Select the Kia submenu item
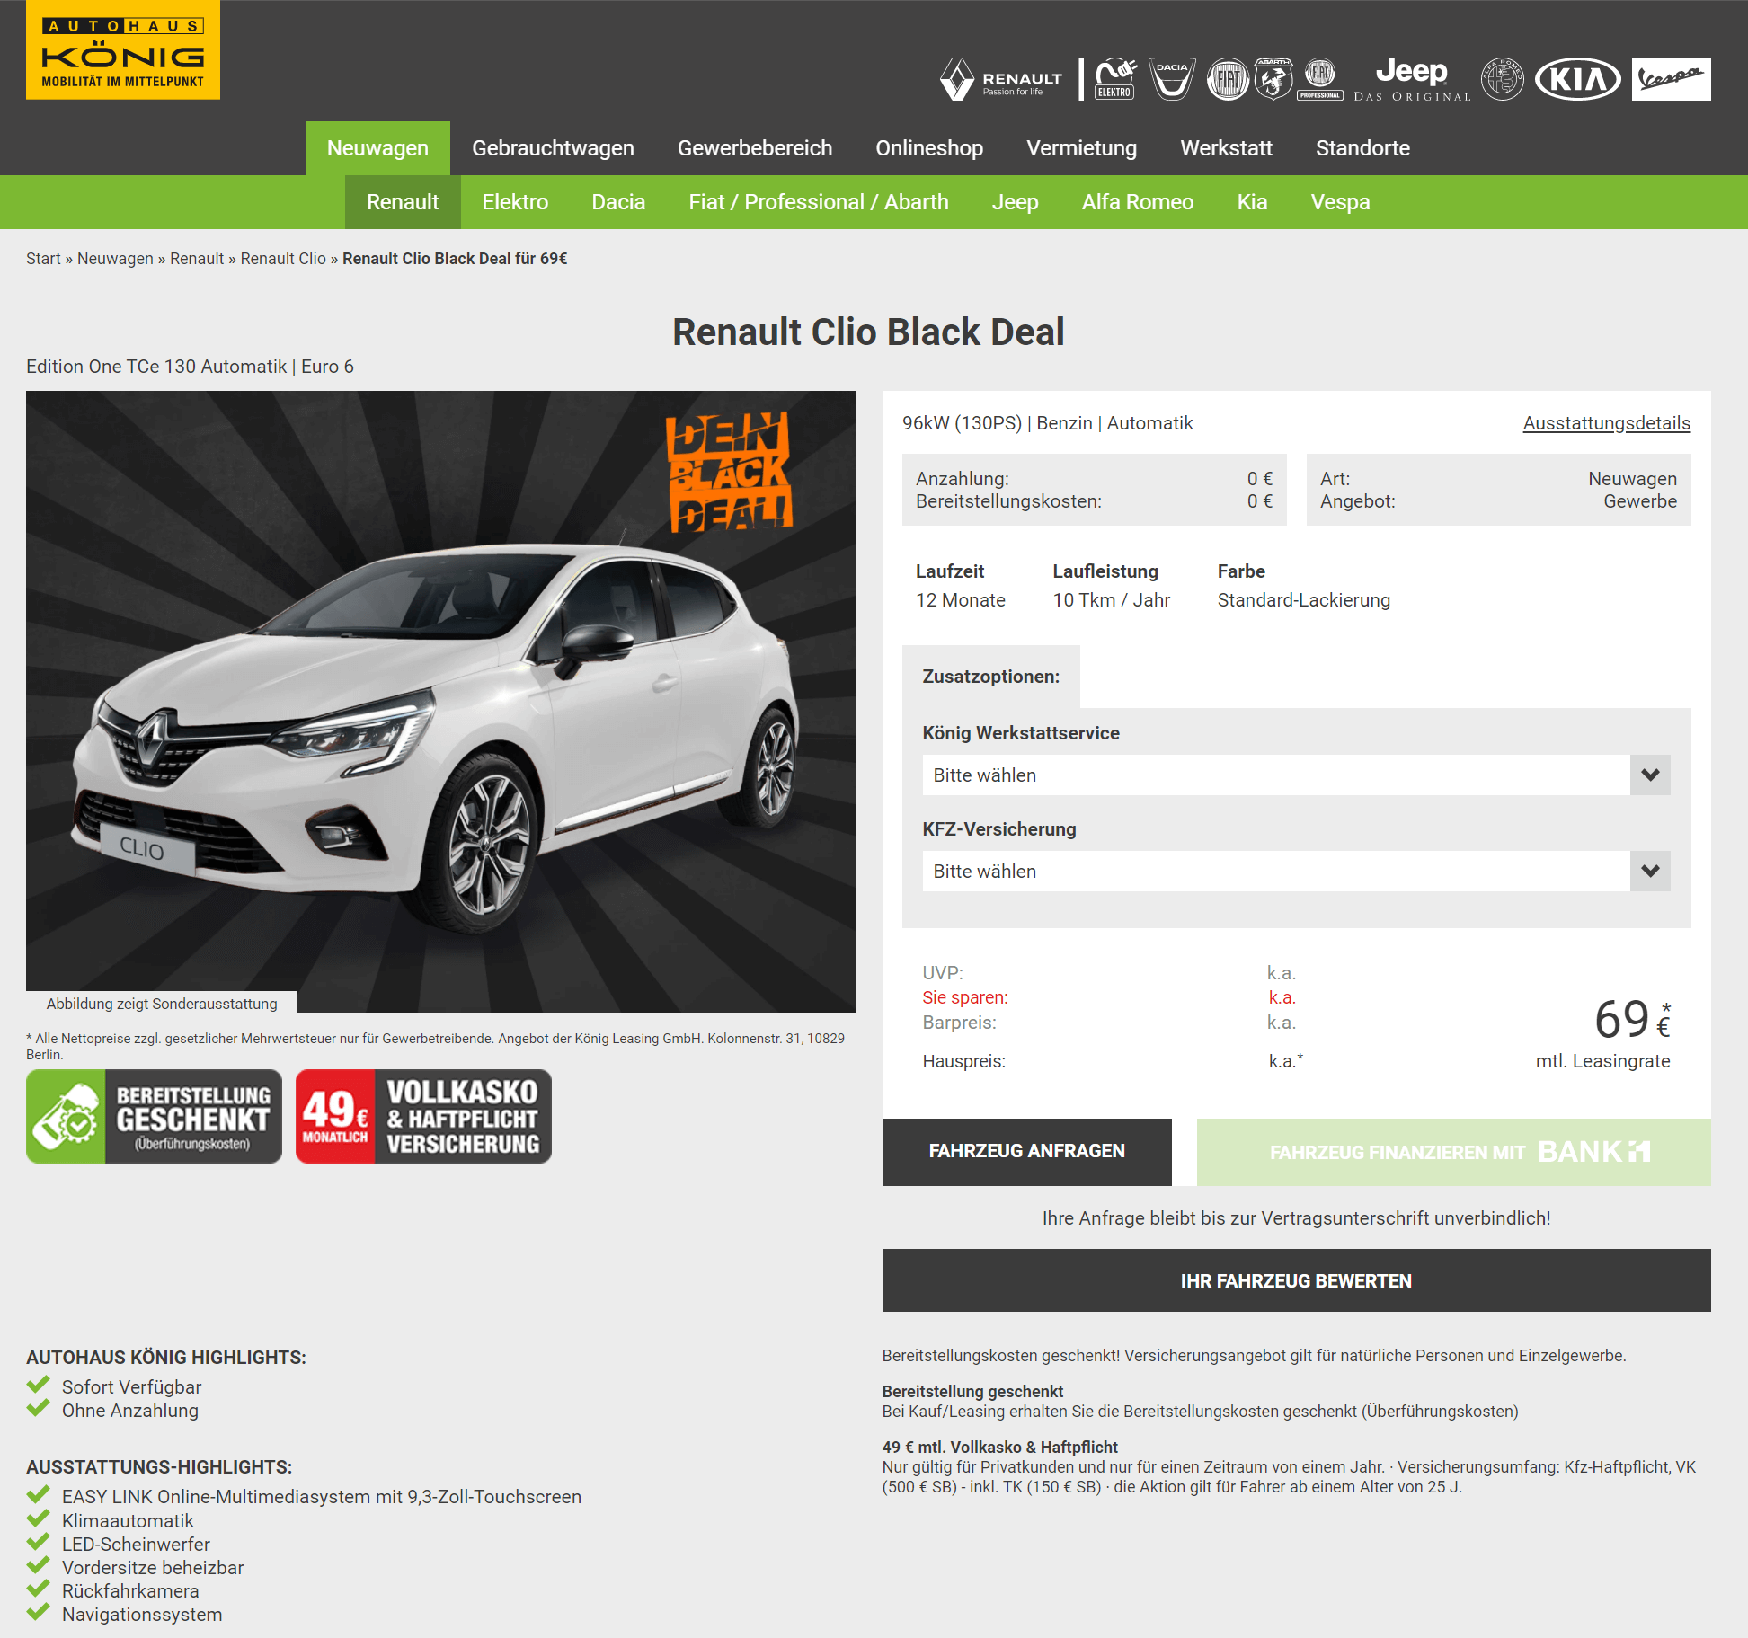The width and height of the screenshot is (1748, 1638). 1252,202
